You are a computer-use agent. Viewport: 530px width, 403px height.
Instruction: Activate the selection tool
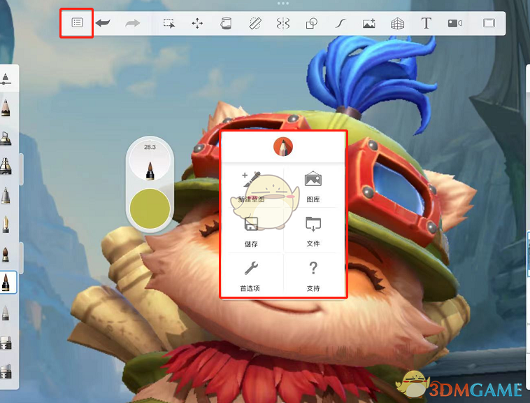click(169, 23)
